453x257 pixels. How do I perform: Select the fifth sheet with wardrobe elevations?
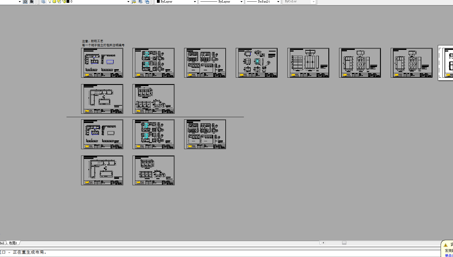click(308, 63)
